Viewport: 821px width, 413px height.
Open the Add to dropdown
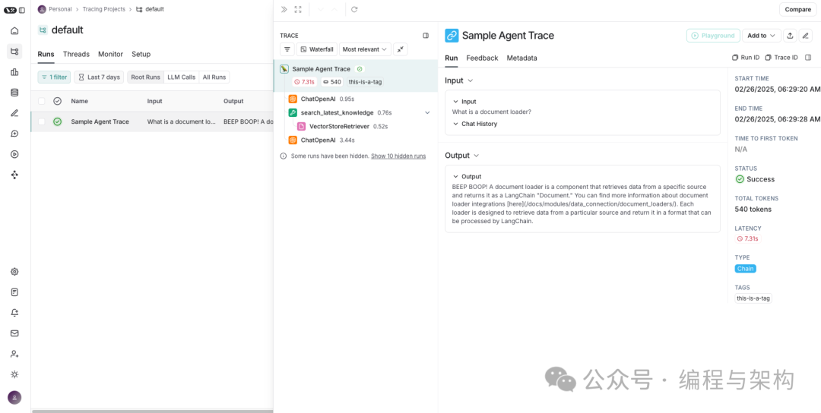coord(761,36)
